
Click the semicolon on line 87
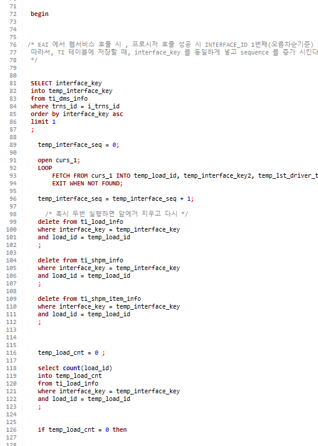click(x=33, y=130)
